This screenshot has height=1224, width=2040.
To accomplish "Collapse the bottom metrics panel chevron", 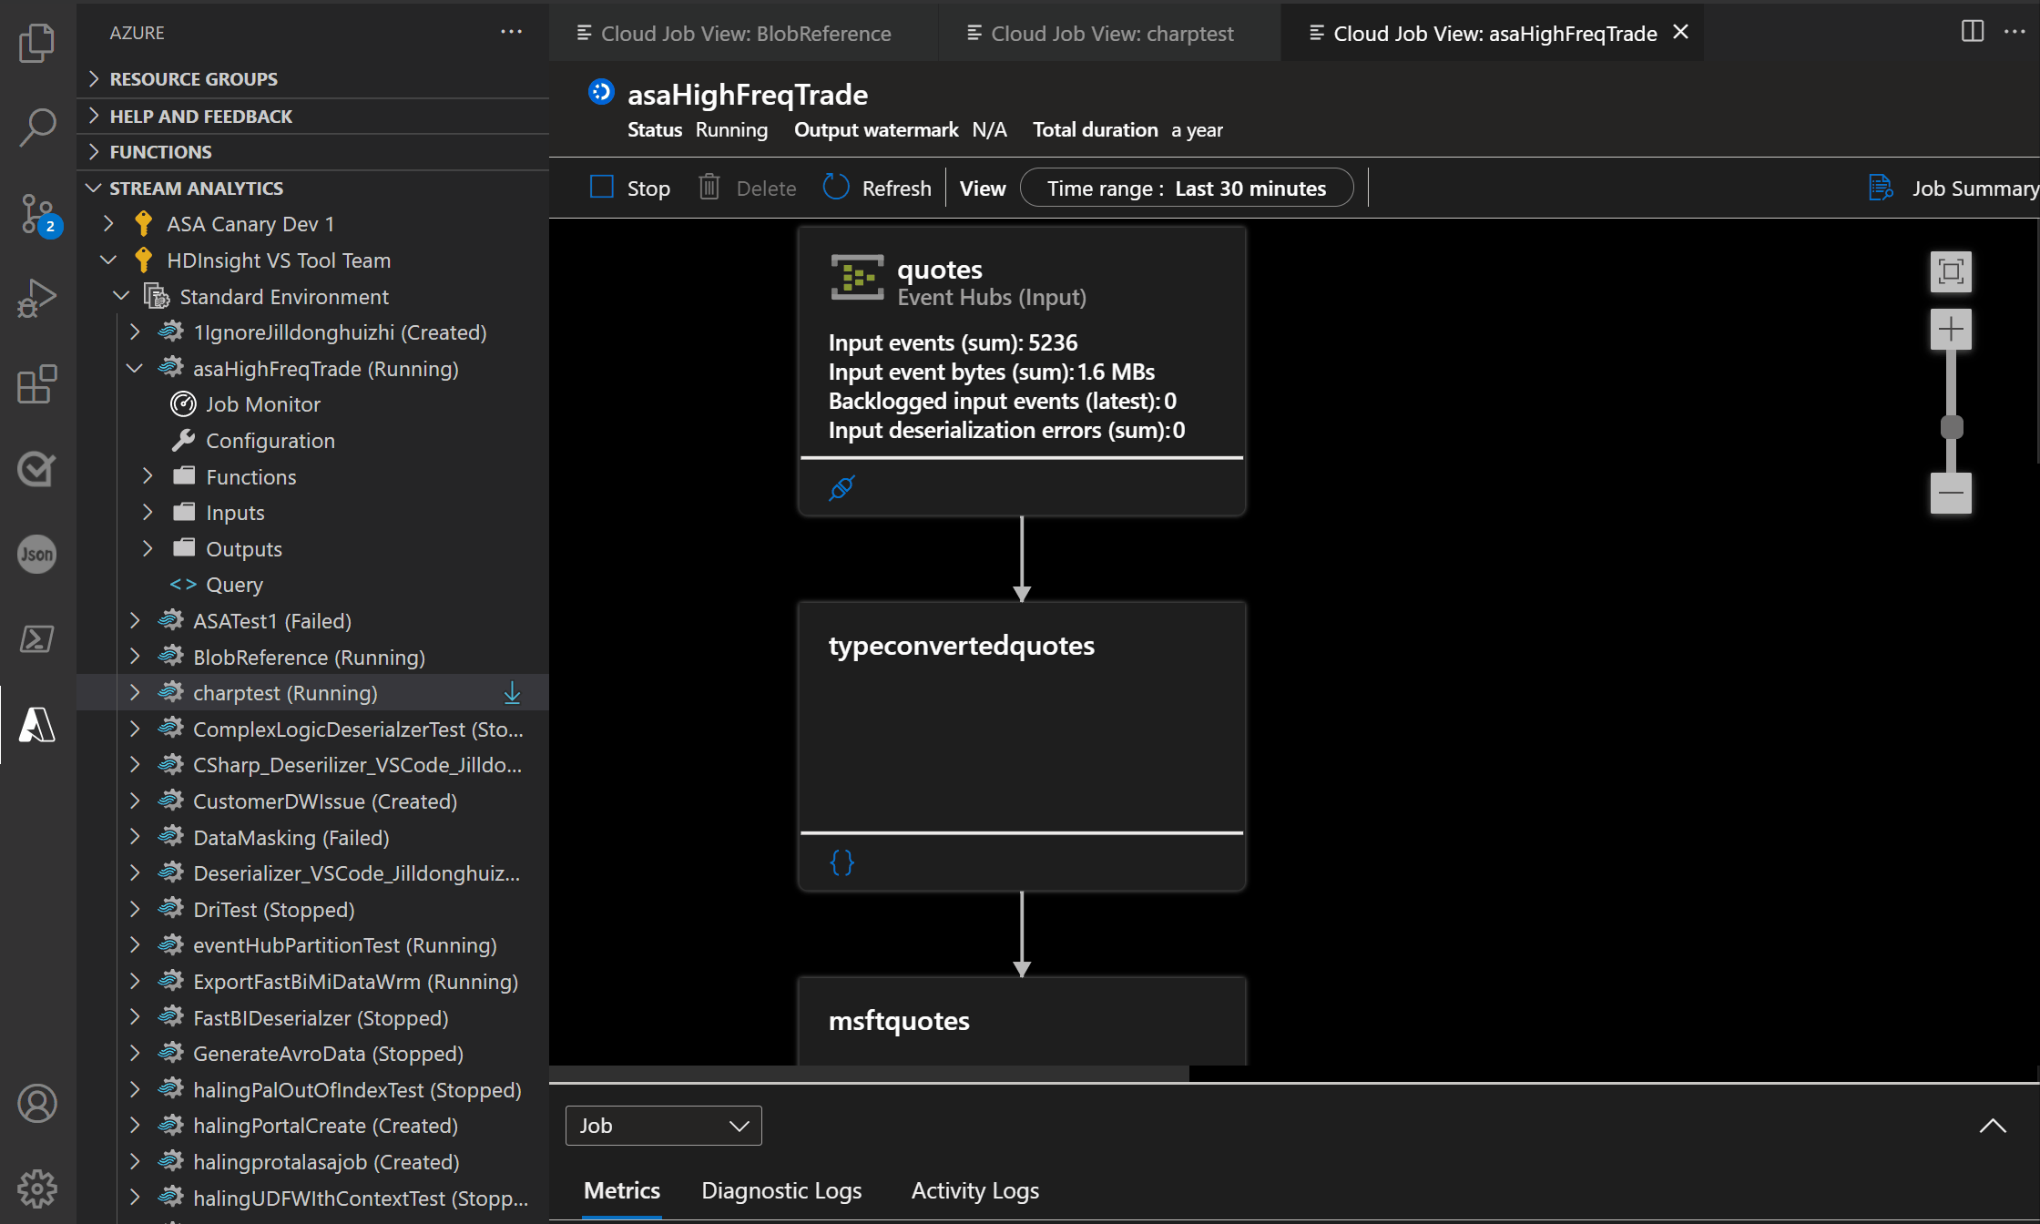I will [x=1993, y=1126].
